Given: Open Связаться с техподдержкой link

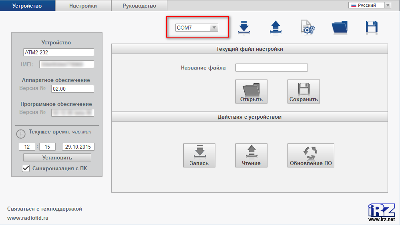Looking at the screenshot, I should coord(44,209).
